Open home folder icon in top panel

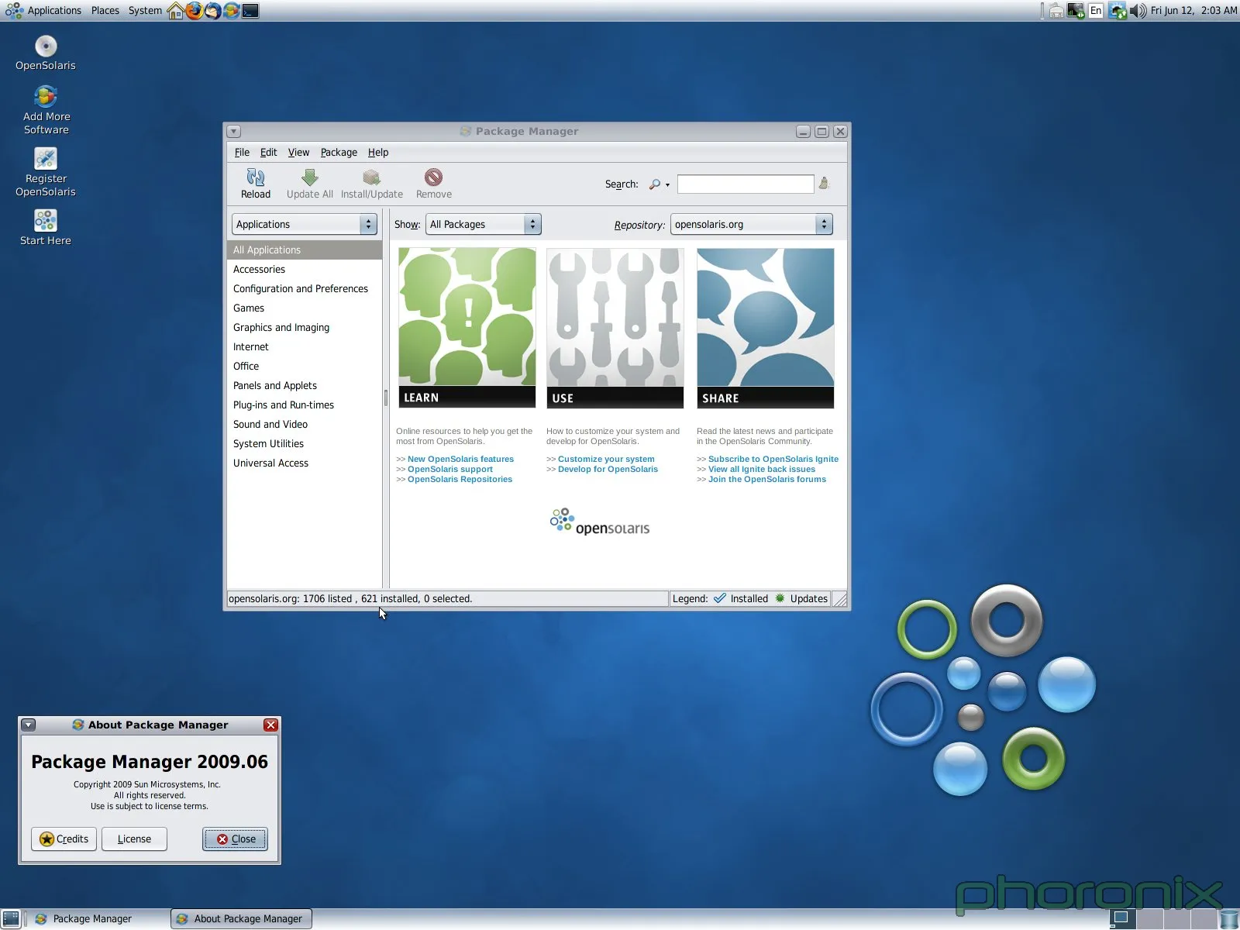pyautogui.click(x=176, y=11)
